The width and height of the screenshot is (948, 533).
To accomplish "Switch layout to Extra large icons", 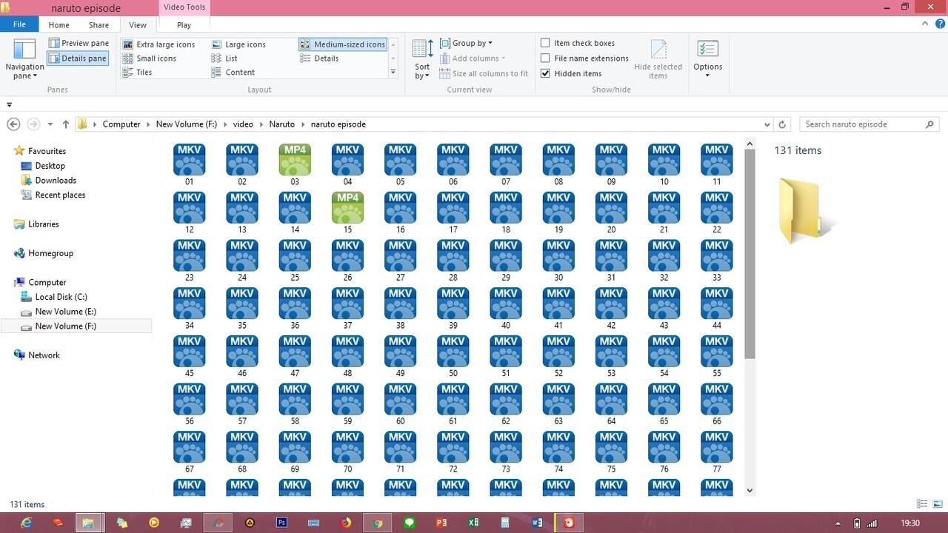I will tap(159, 44).
